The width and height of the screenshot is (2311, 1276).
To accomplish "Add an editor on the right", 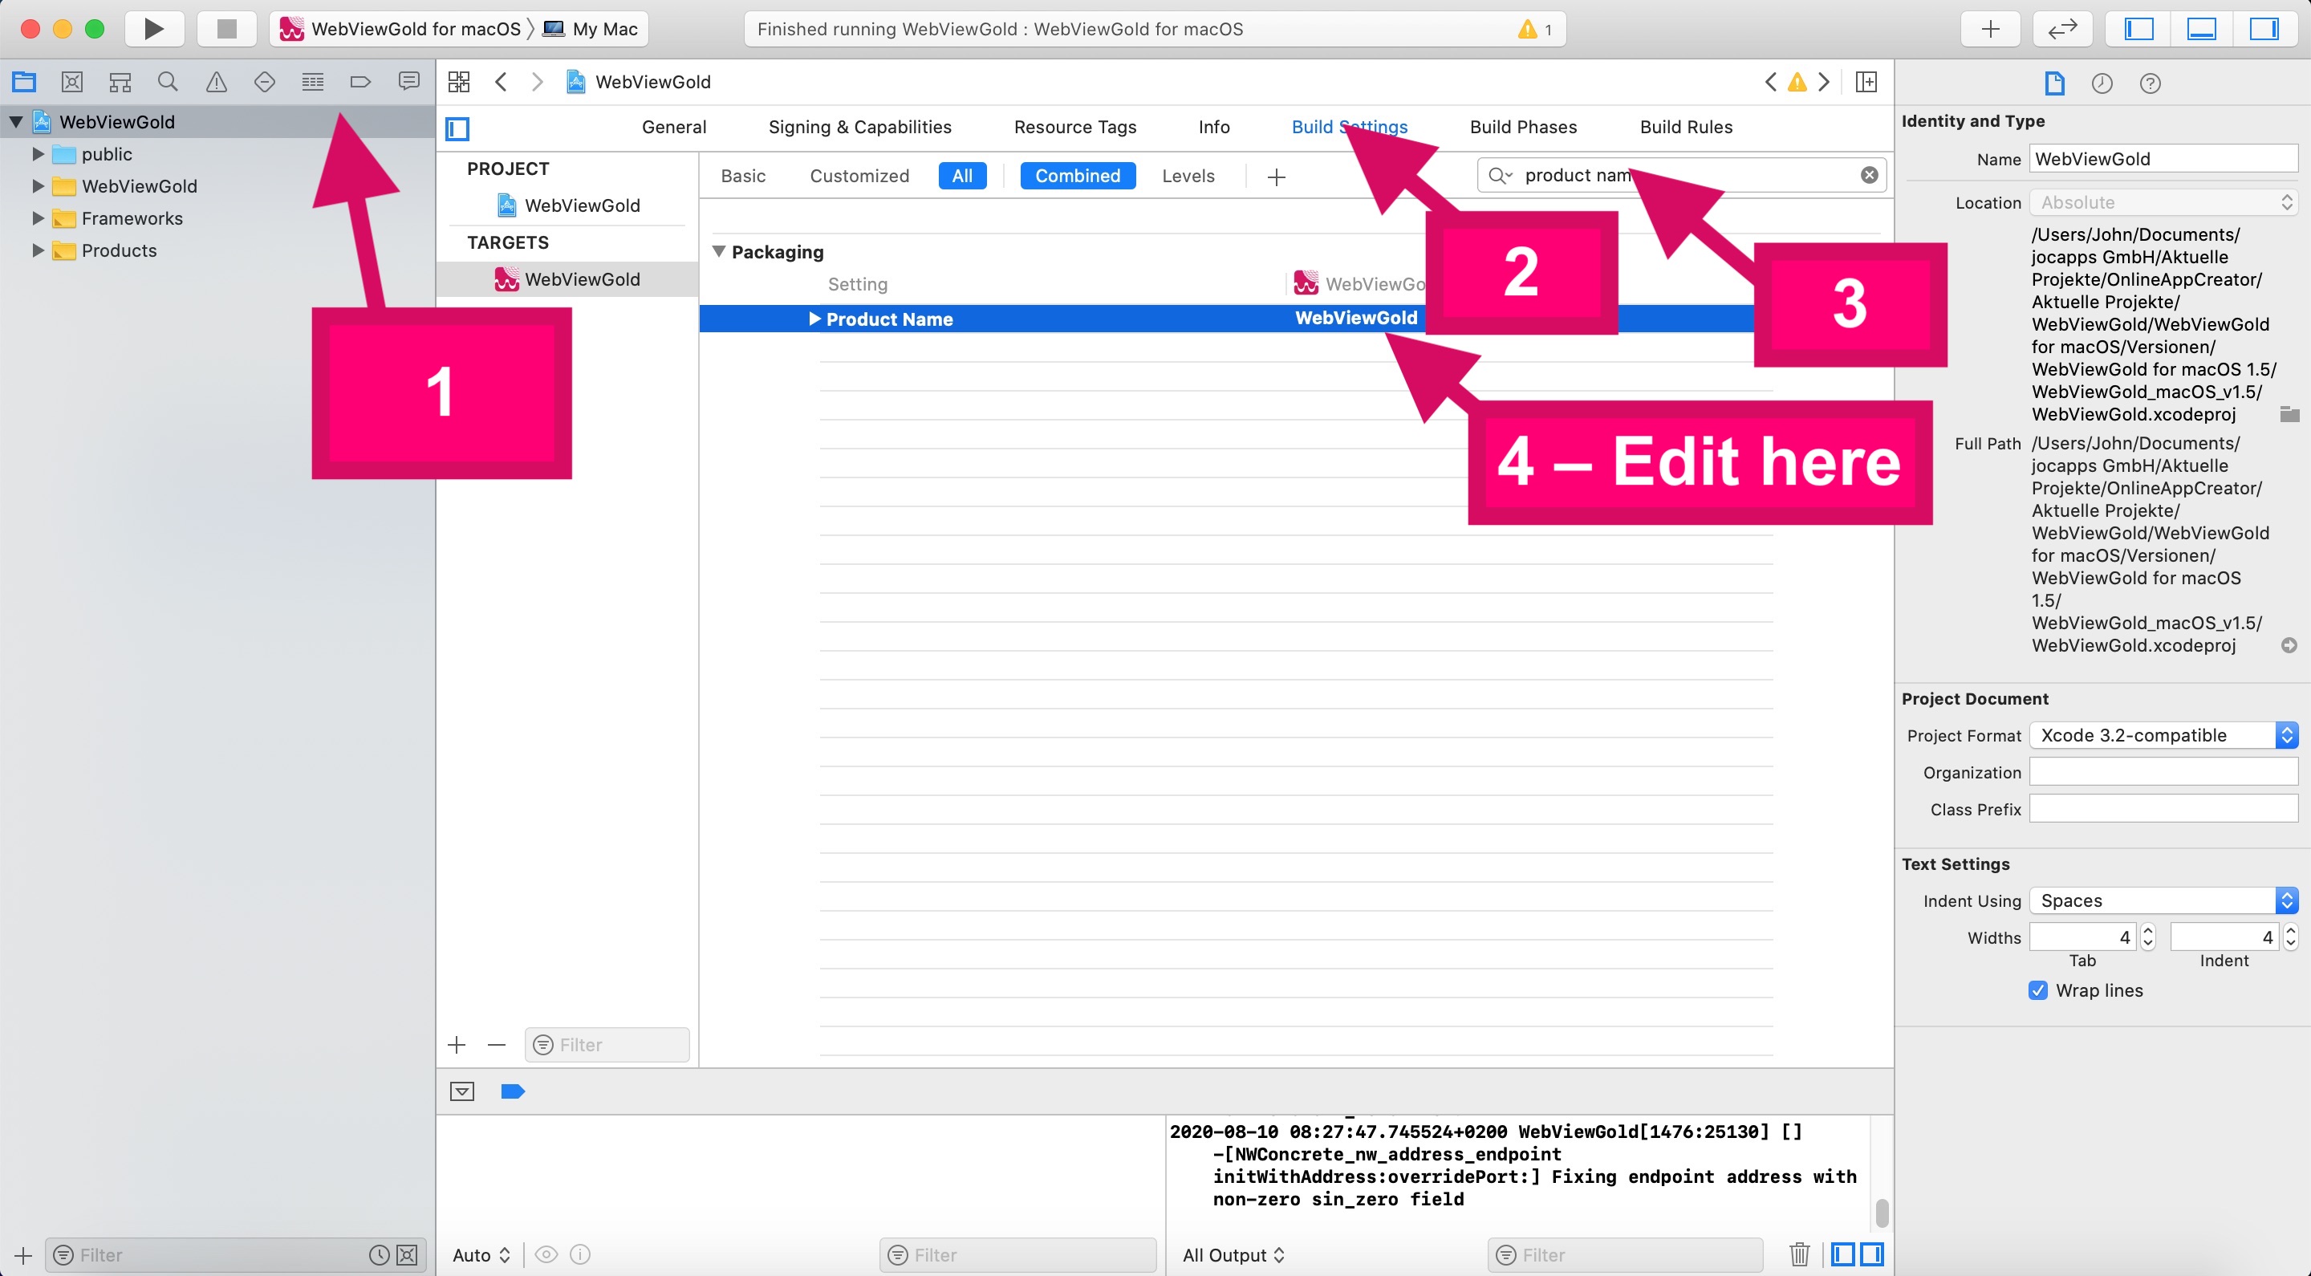I will [x=1866, y=83].
